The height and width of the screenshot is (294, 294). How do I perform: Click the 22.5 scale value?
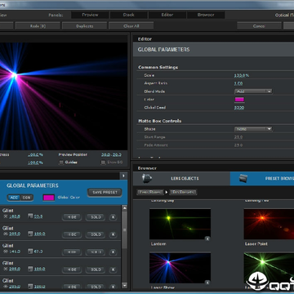(x=38, y=216)
